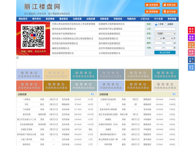Expand the 户型 室 count dropdown
The height and width of the screenshot is (146, 195).
(x=158, y=38)
